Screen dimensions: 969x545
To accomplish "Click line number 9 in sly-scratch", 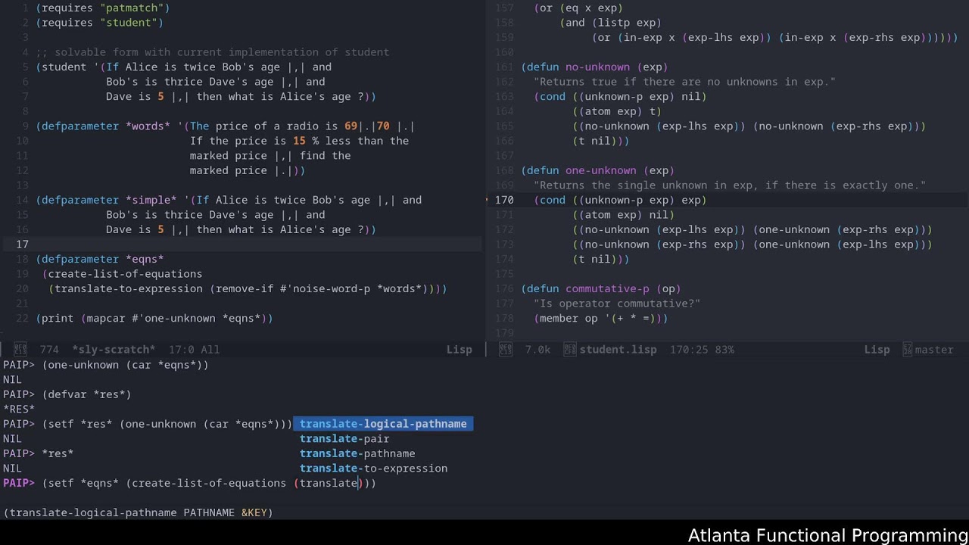I will coord(26,126).
